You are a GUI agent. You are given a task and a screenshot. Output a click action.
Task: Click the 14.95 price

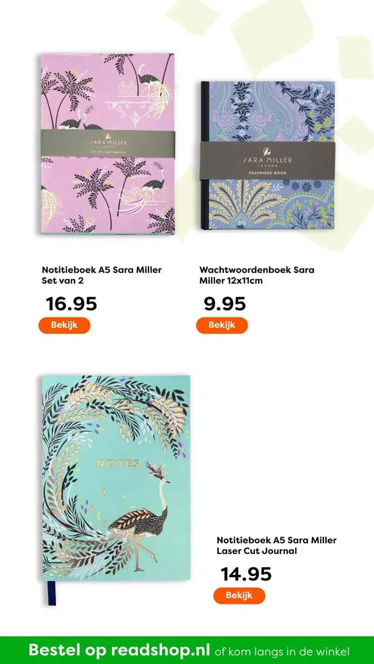[x=246, y=574]
